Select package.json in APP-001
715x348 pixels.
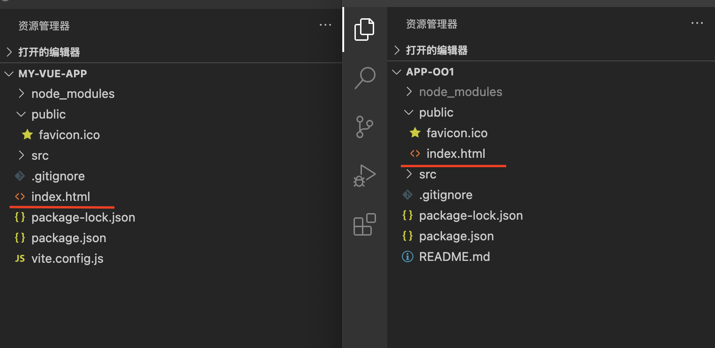pos(456,236)
